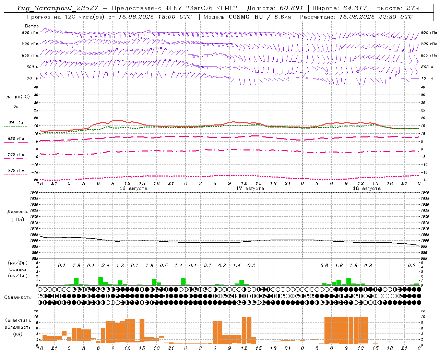Screen dimensions: 439x351
Task: Click the Td 2м dew point legend entry
Action: click(x=16, y=123)
